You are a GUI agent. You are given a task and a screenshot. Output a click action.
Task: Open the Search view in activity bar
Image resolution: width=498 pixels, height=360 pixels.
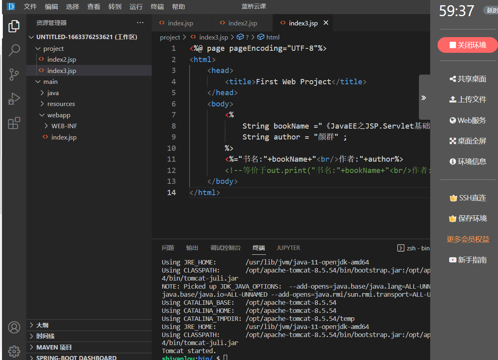[x=14, y=50]
